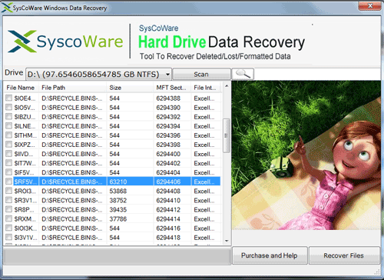Viewport: 384px width, 280px height.
Task: Select the $IXPZ file checkbox
Action: pyautogui.click(x=8, y=144)
